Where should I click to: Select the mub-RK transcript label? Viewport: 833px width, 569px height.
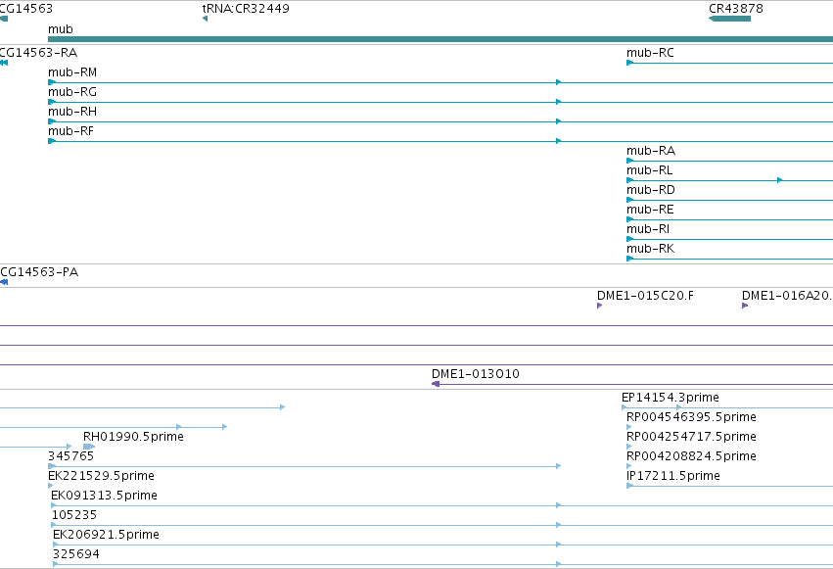pos(650,249)
